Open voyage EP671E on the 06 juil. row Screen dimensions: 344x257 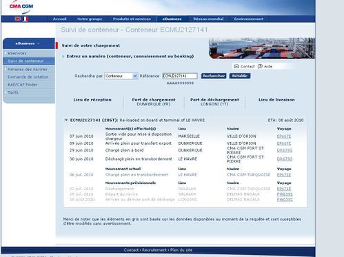(284, 175)
